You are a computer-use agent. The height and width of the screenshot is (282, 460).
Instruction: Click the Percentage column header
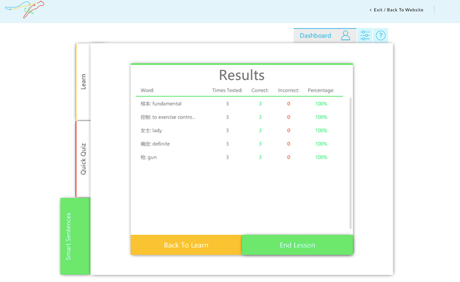point(321,90)
